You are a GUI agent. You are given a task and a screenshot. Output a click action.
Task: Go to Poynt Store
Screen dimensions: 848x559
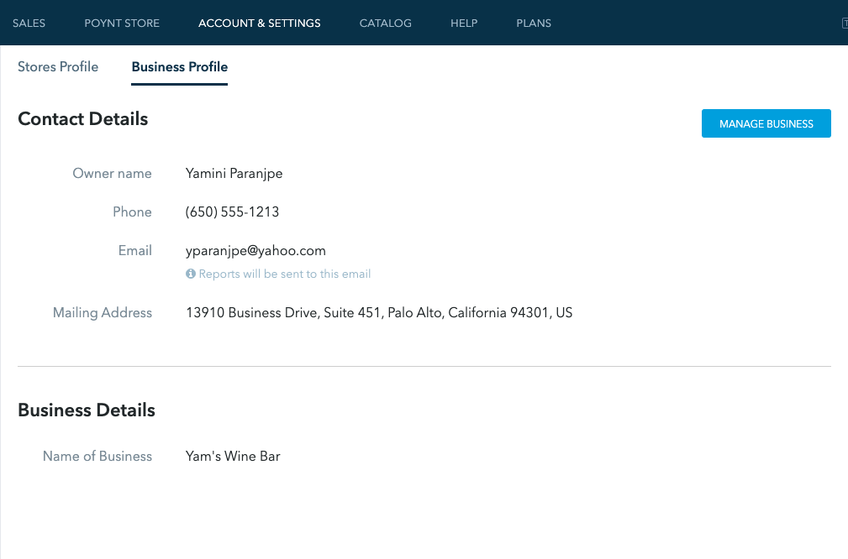tap(122, 24)
